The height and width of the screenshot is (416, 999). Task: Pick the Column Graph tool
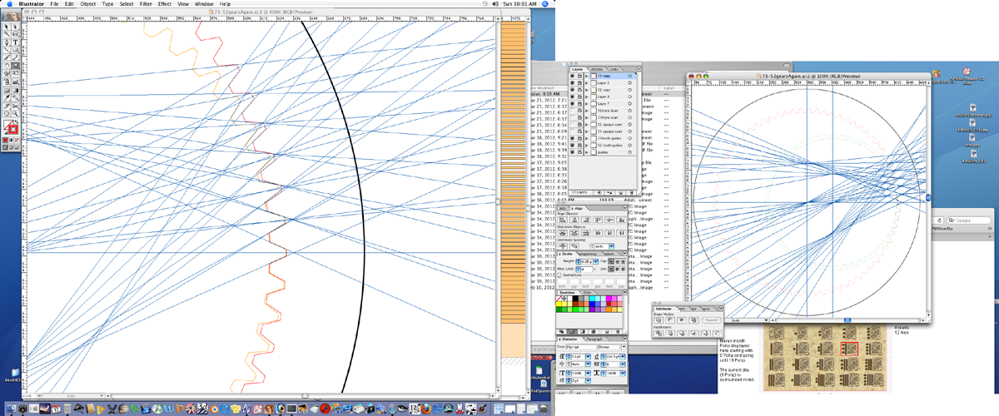click(15, 81)
